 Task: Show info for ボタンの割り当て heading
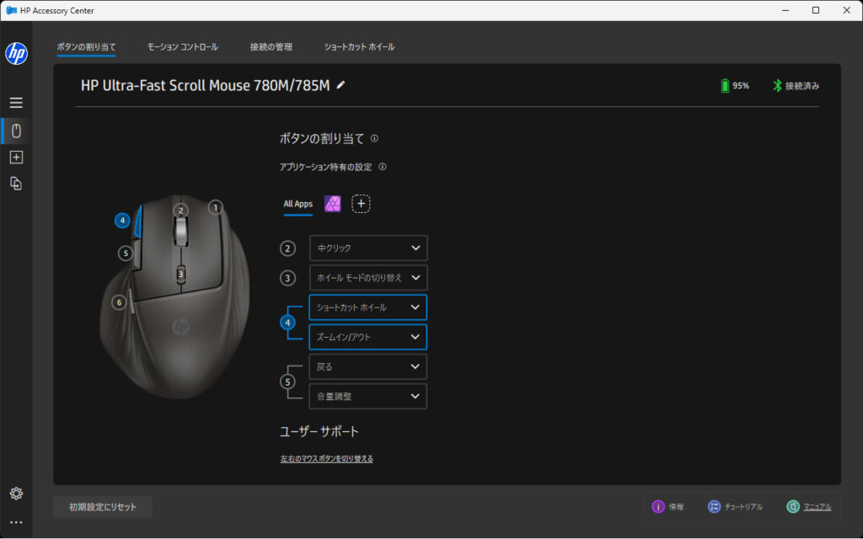374,139
